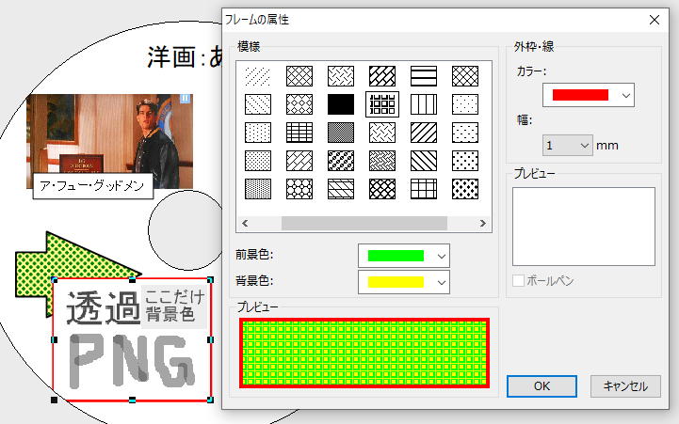Select the thick-lined diagonal brick pattern

pos(382,76)
